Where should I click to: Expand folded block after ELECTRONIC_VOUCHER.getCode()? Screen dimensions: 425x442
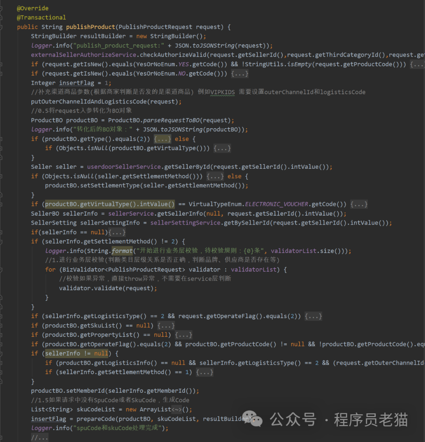(x=359, y=204)
